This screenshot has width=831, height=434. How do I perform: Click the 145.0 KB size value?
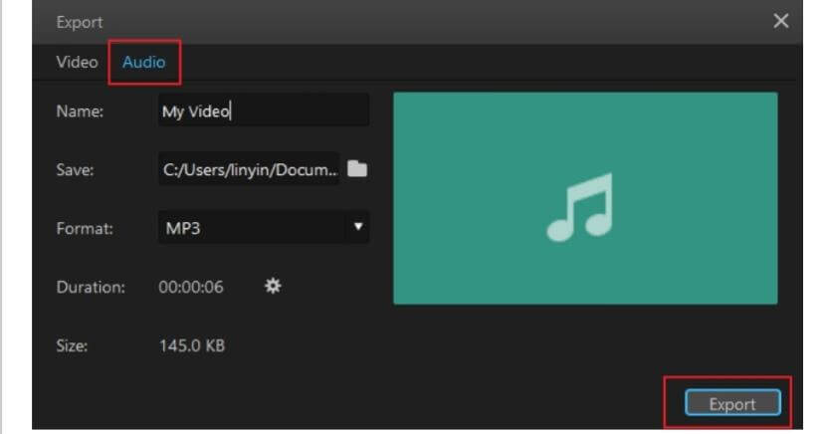click(x=192, y=345)
